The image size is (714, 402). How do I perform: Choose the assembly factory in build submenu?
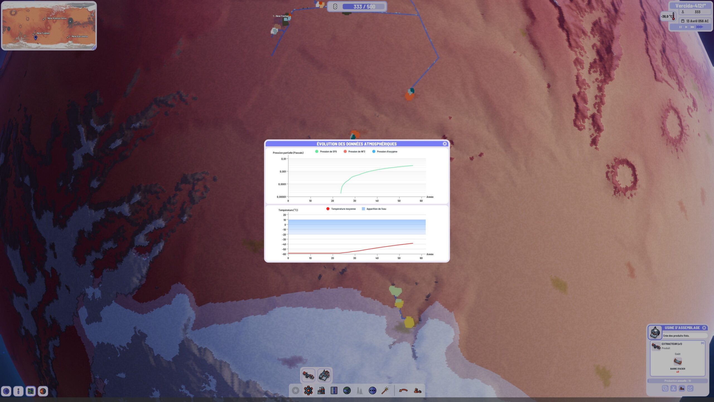(324, 375)
